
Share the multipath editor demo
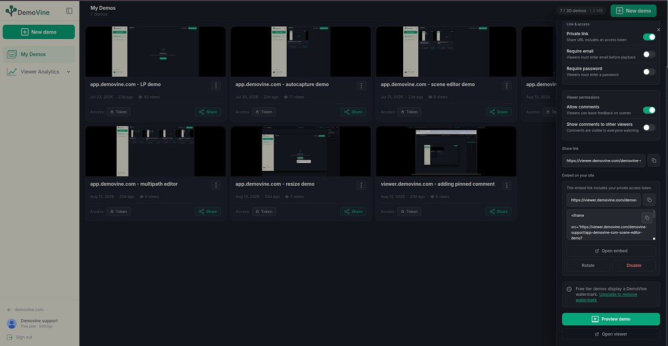pyautogui.click(x=208, y=212)
